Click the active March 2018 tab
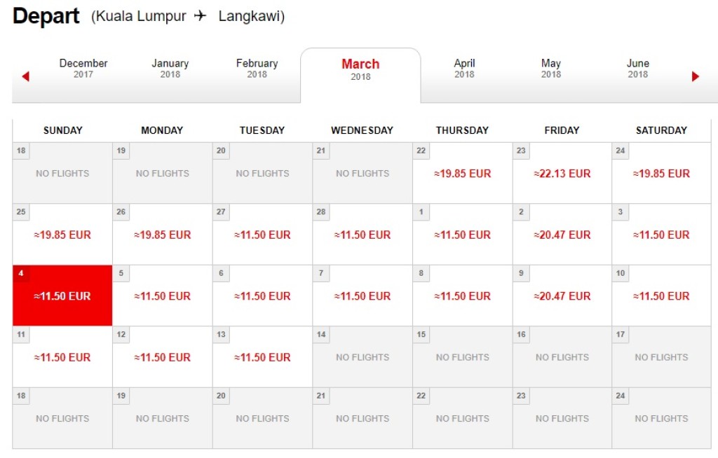Screen dimensions: 718x458 click(x=360, y=69)
